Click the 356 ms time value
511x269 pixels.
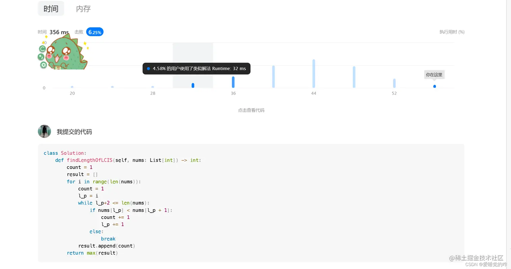(x=59, y=32)
